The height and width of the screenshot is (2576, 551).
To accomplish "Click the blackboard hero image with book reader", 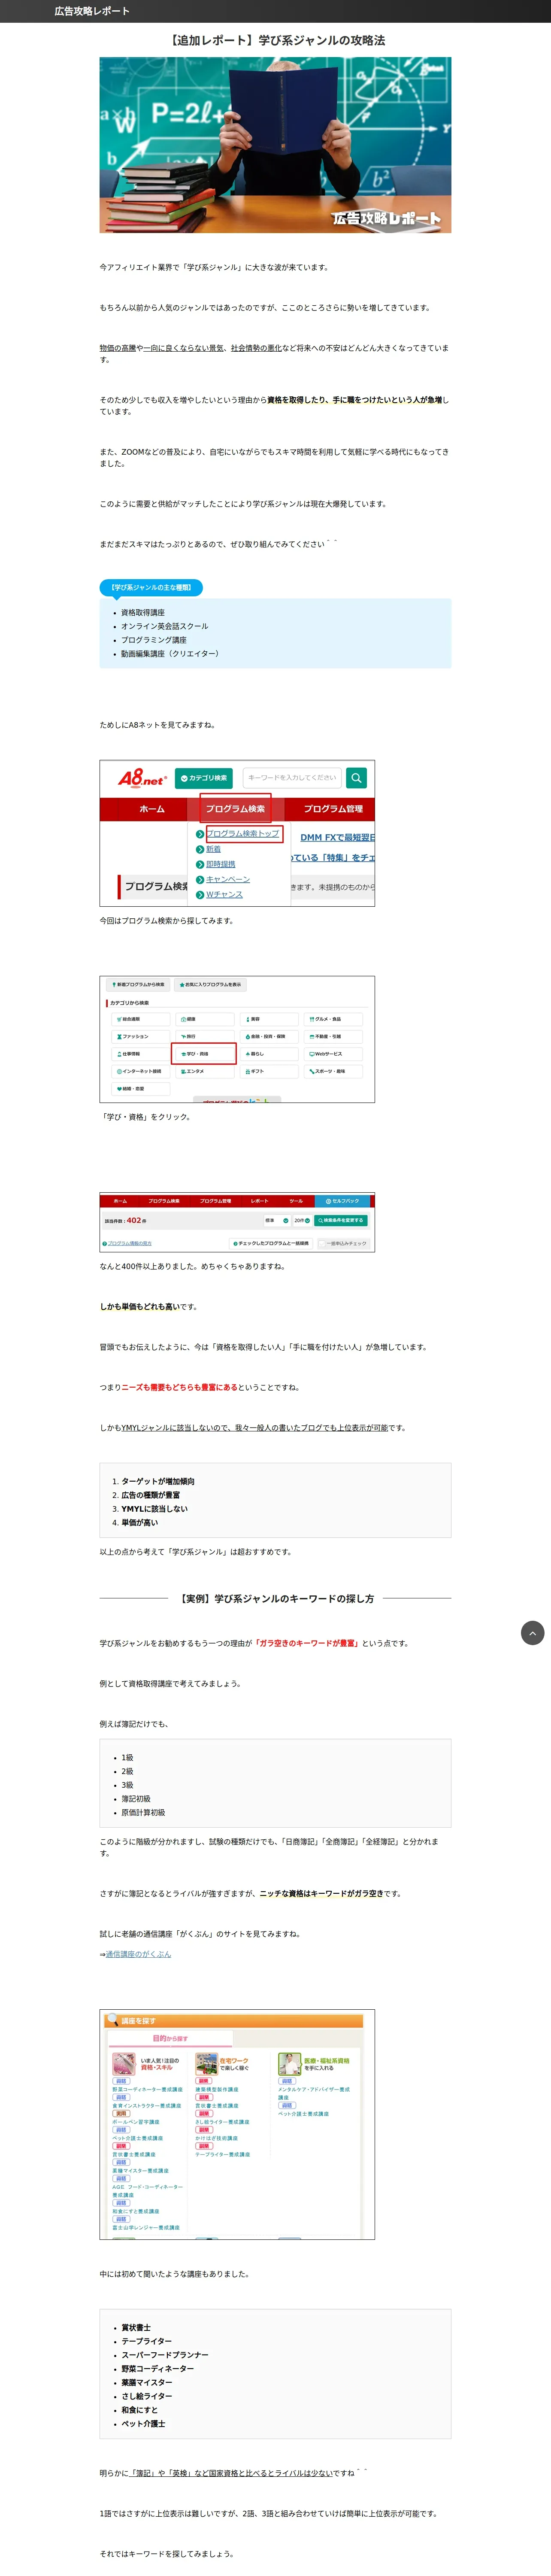I will (x=275, y=145).
